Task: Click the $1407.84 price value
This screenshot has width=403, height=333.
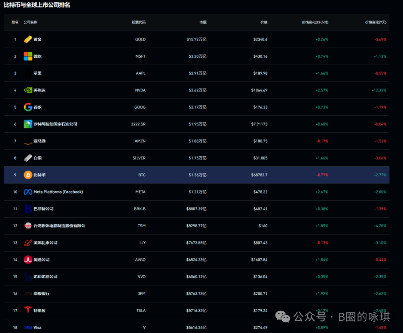Action: [x=259, y=260]
